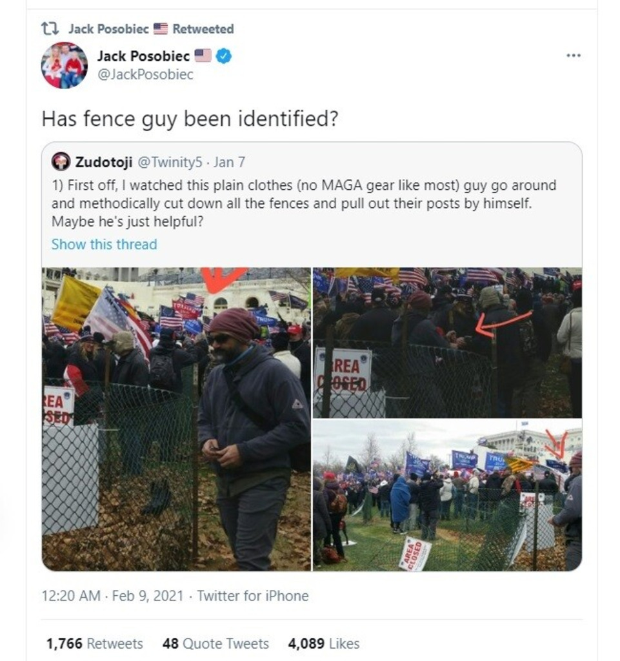Click the @Twinity5 handle
This screenshot has height=661, width=620.
[170, 162]
